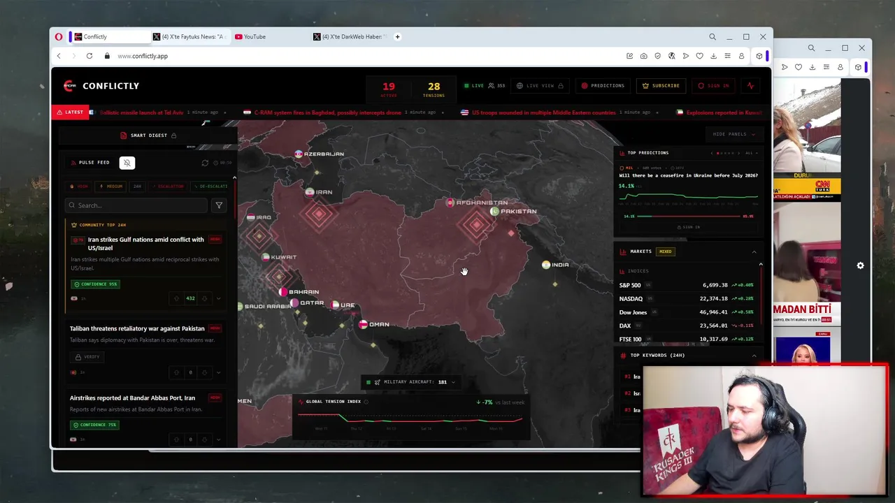
Task: Click the Pakistan flag marker on map
Action: click(494, 211)
